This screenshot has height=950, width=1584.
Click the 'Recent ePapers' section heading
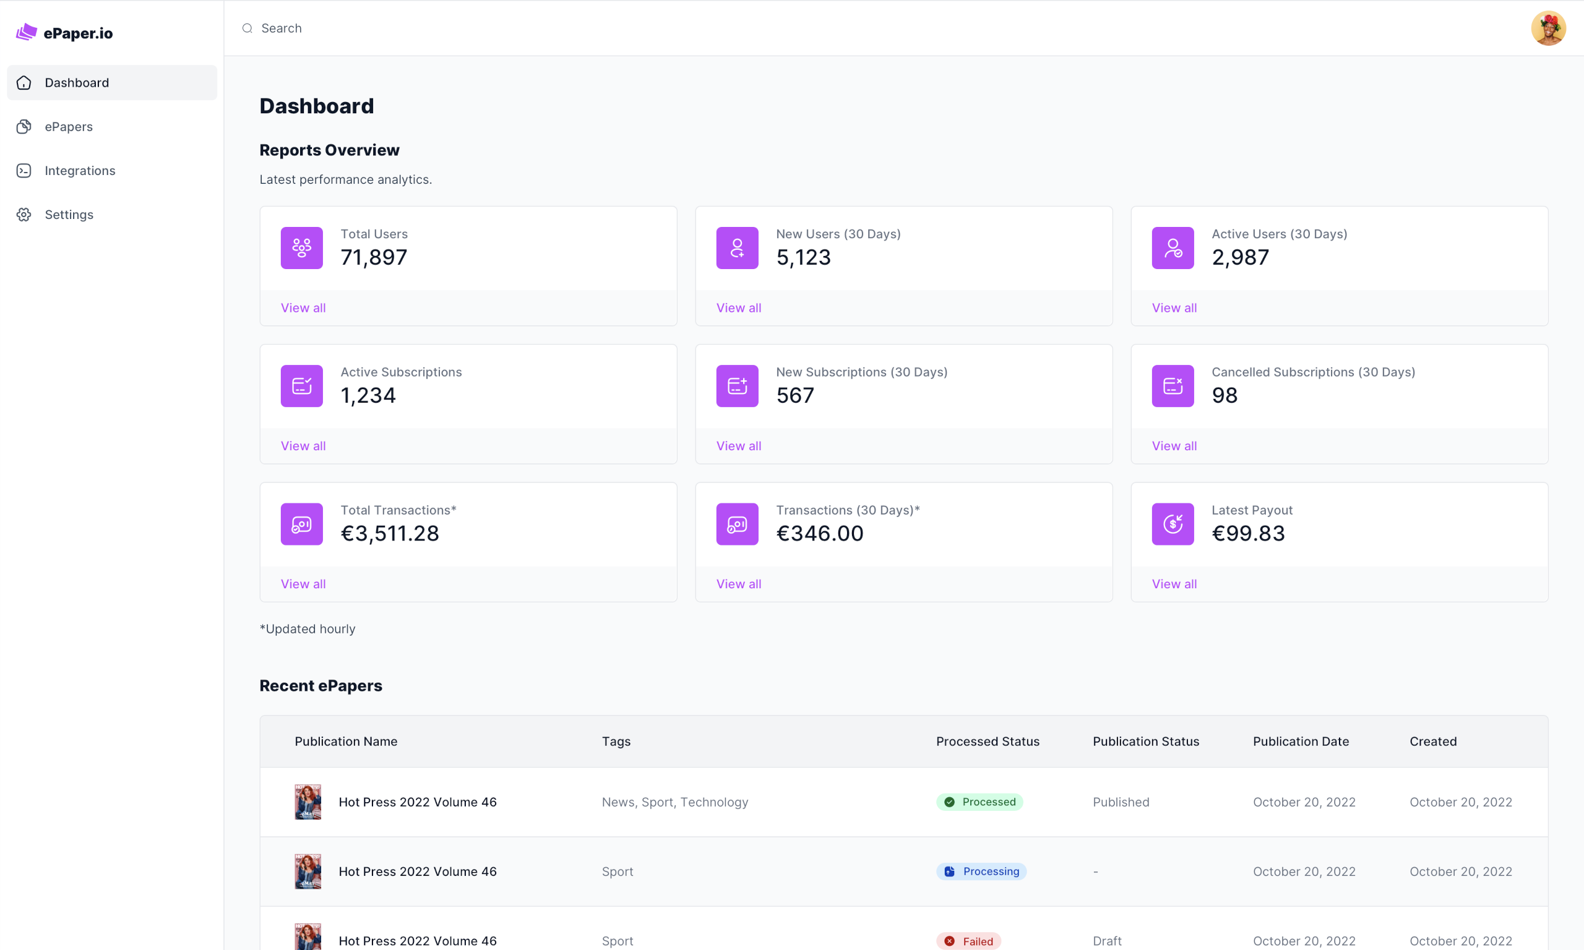click(x=321, y=686)
